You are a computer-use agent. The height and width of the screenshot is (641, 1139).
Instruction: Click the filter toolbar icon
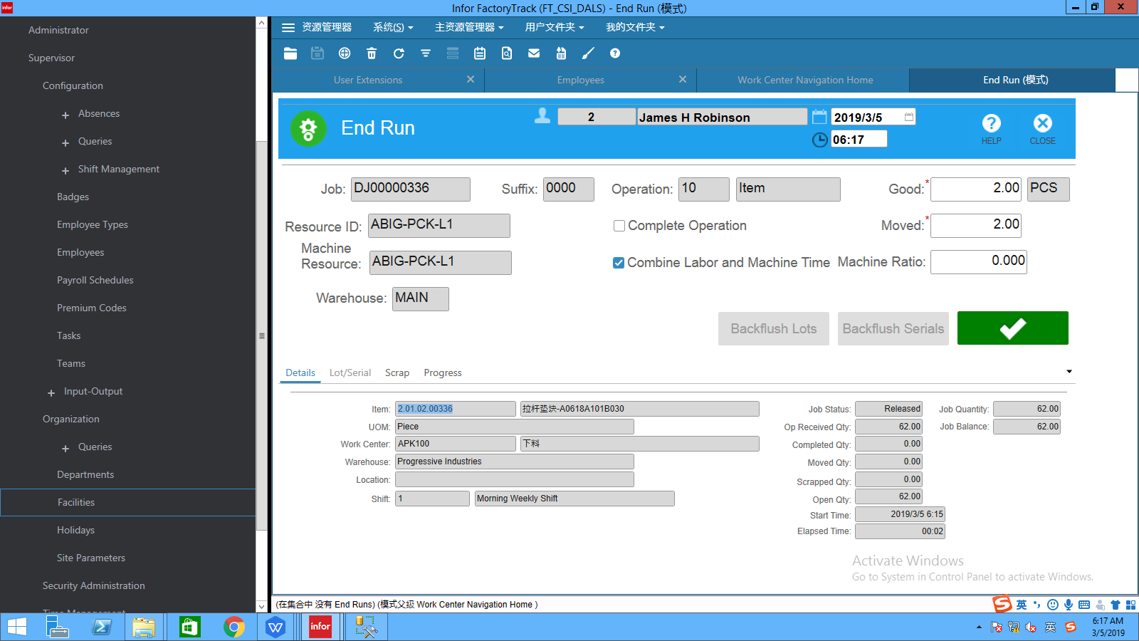tap(426, 53)
